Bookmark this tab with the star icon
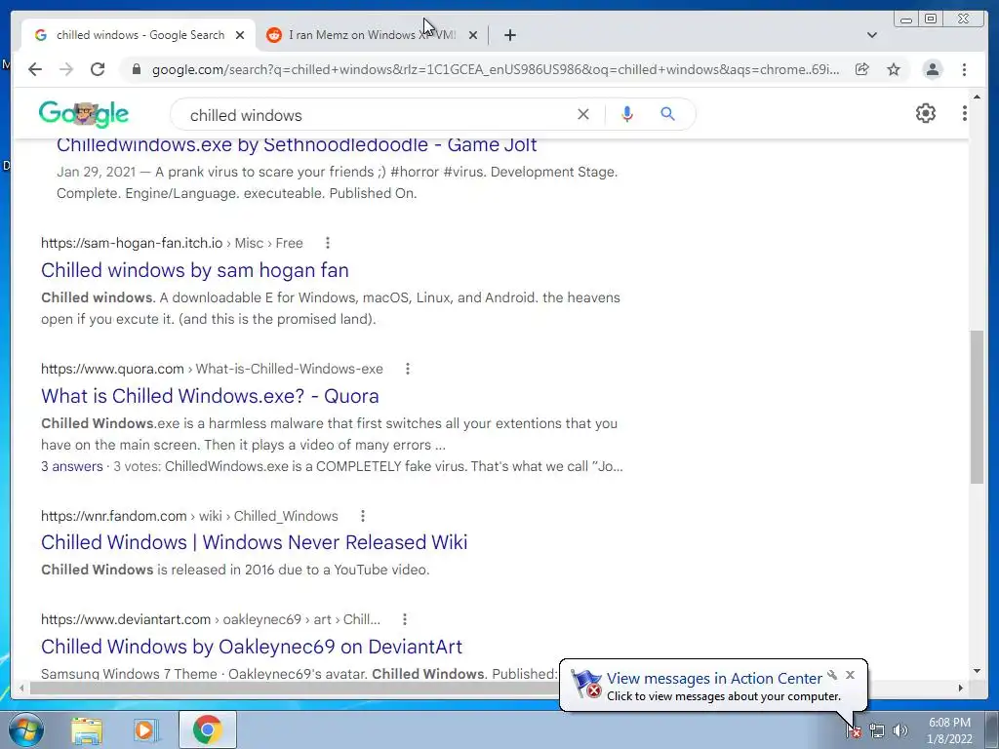Screen dimensions: 999x749 (x=894, y=69)
